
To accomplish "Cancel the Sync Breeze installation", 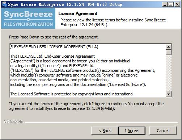I will (x=163, y=131).
